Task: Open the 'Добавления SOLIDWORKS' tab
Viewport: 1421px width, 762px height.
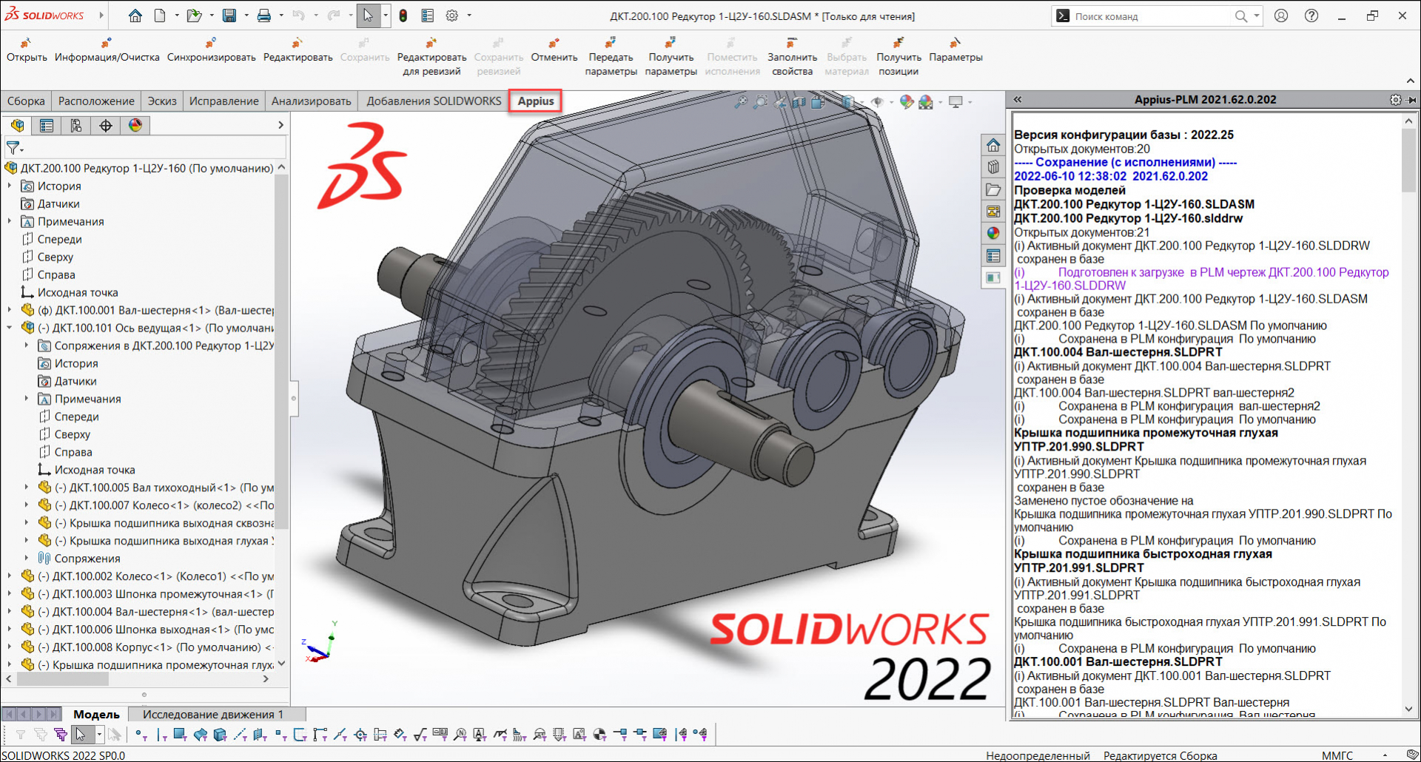Action: click(434, 101)
